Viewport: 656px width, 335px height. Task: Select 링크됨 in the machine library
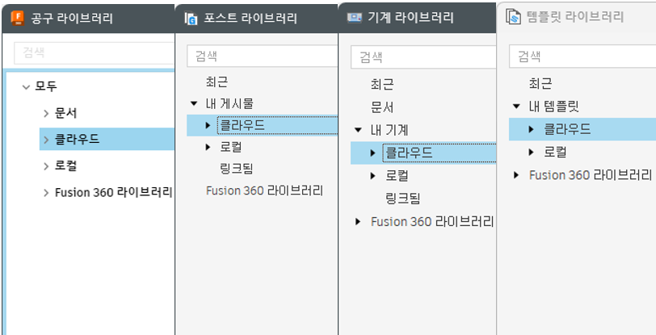click(x=402, y=199)
